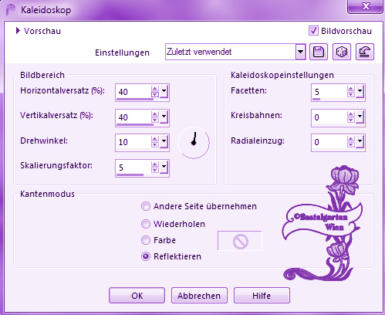This screenshot has width=385, height=315.
Task: Click the save preset floppy disk icon
Action: click(319, 52)
